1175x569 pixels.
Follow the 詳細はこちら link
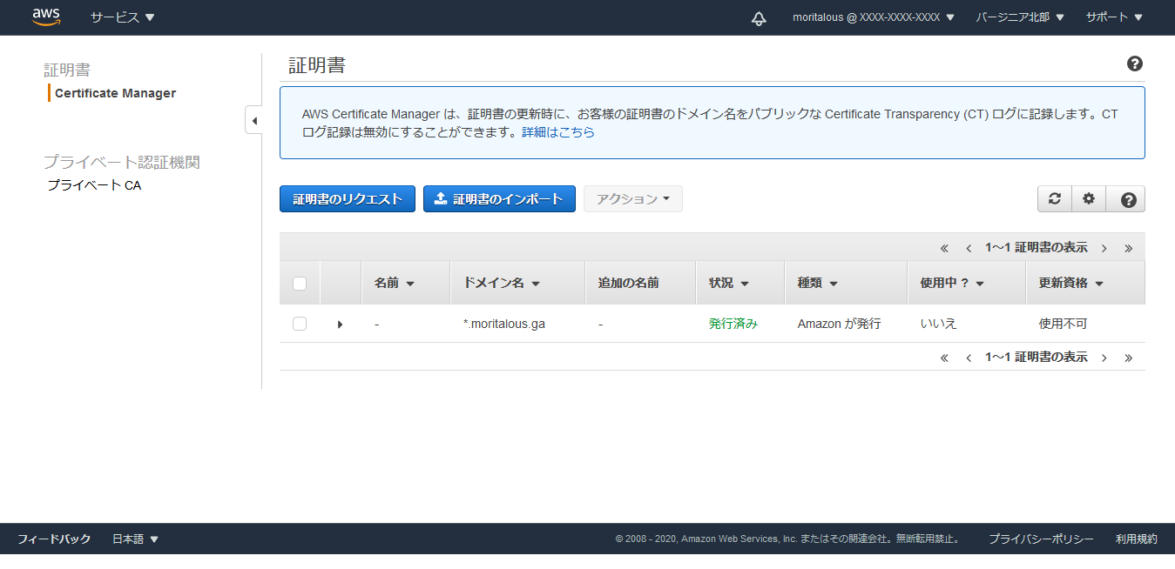558,133
